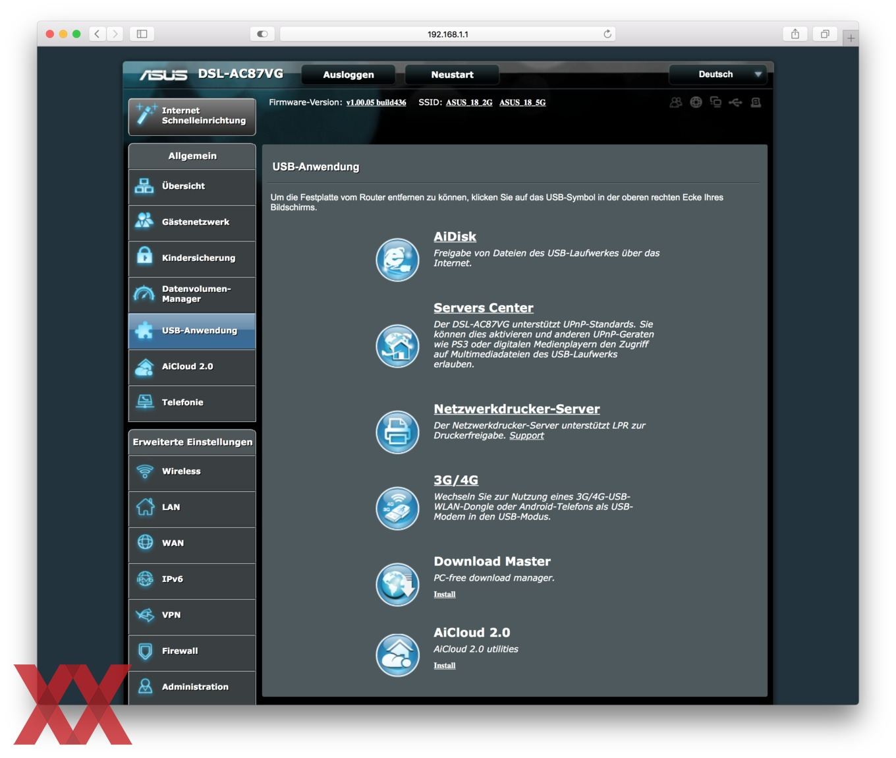
Task: Click the Download Master globe icon
Action: (397, 585)
